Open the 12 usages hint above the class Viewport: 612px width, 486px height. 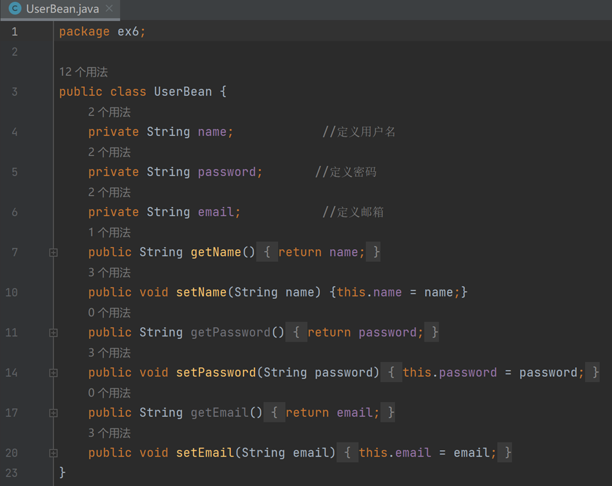point(84,72)
